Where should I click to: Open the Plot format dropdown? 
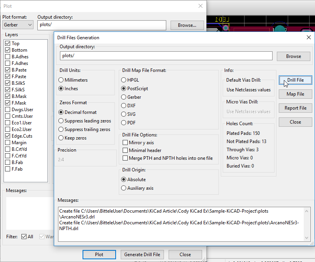click(x=18, y=24)
